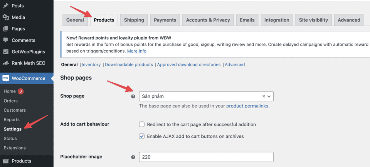Click the Posts pin icon in sidebar
The height and width of the screenshot is (167, 370).
pyautogui.click(x=6, y=6)
